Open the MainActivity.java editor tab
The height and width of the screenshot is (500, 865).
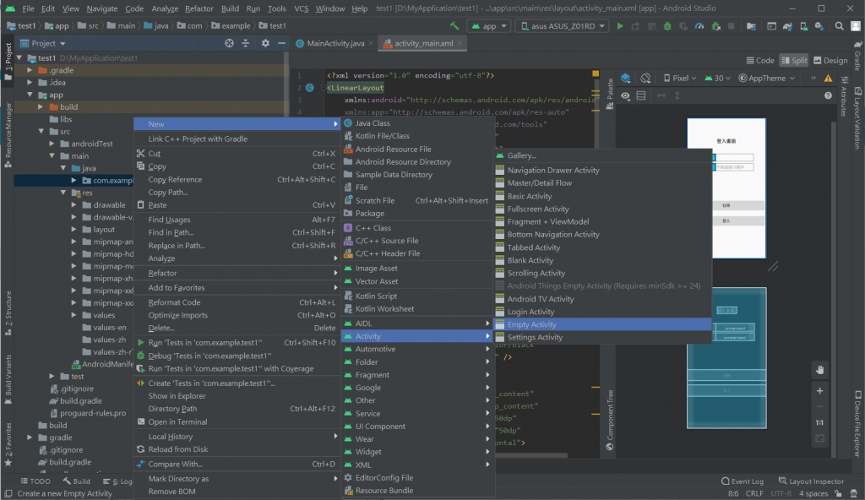(335, 43)
